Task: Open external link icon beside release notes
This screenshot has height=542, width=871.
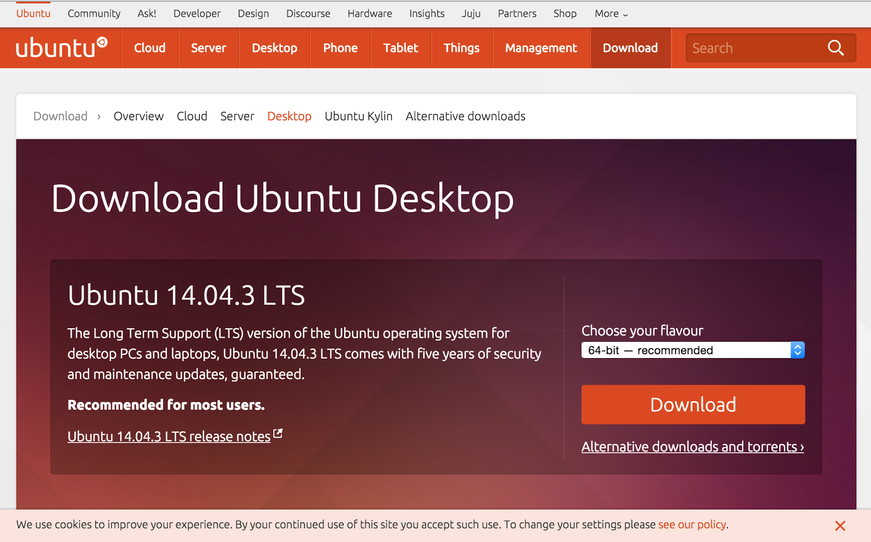Action: [x=278, y=434]
